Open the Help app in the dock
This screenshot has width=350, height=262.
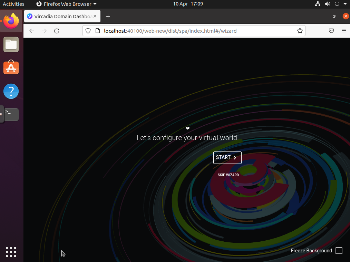11,91
